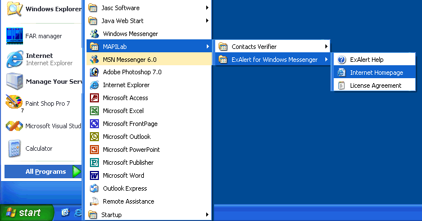Viewport: 422px width, 221px height.
Task: Click the Microsoft Publisher icon
Action: click(94, 163)
